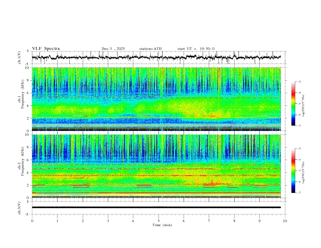Image resolution: width=321 pixels, height=248 pixels.
Task: Click time axis tick label '6'
Action: coord(184,221)
